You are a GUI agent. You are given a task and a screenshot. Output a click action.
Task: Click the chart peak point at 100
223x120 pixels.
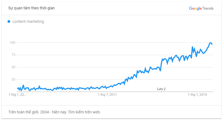(210, 43)
